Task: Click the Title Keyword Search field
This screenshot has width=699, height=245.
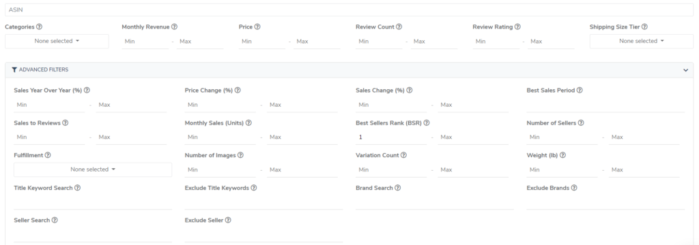Action: tap(93, 202)
